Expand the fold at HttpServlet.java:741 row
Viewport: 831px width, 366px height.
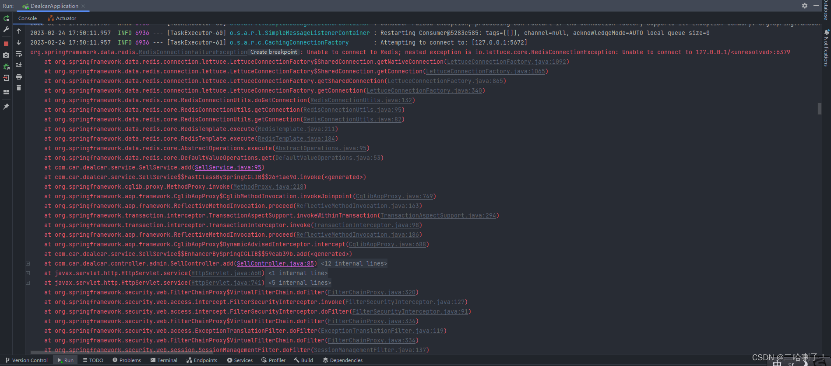[x=28, y=283]
